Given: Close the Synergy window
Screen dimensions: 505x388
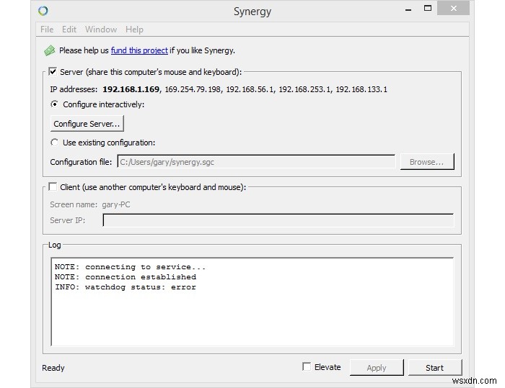Looking at the screenshot, I should 454,9.
